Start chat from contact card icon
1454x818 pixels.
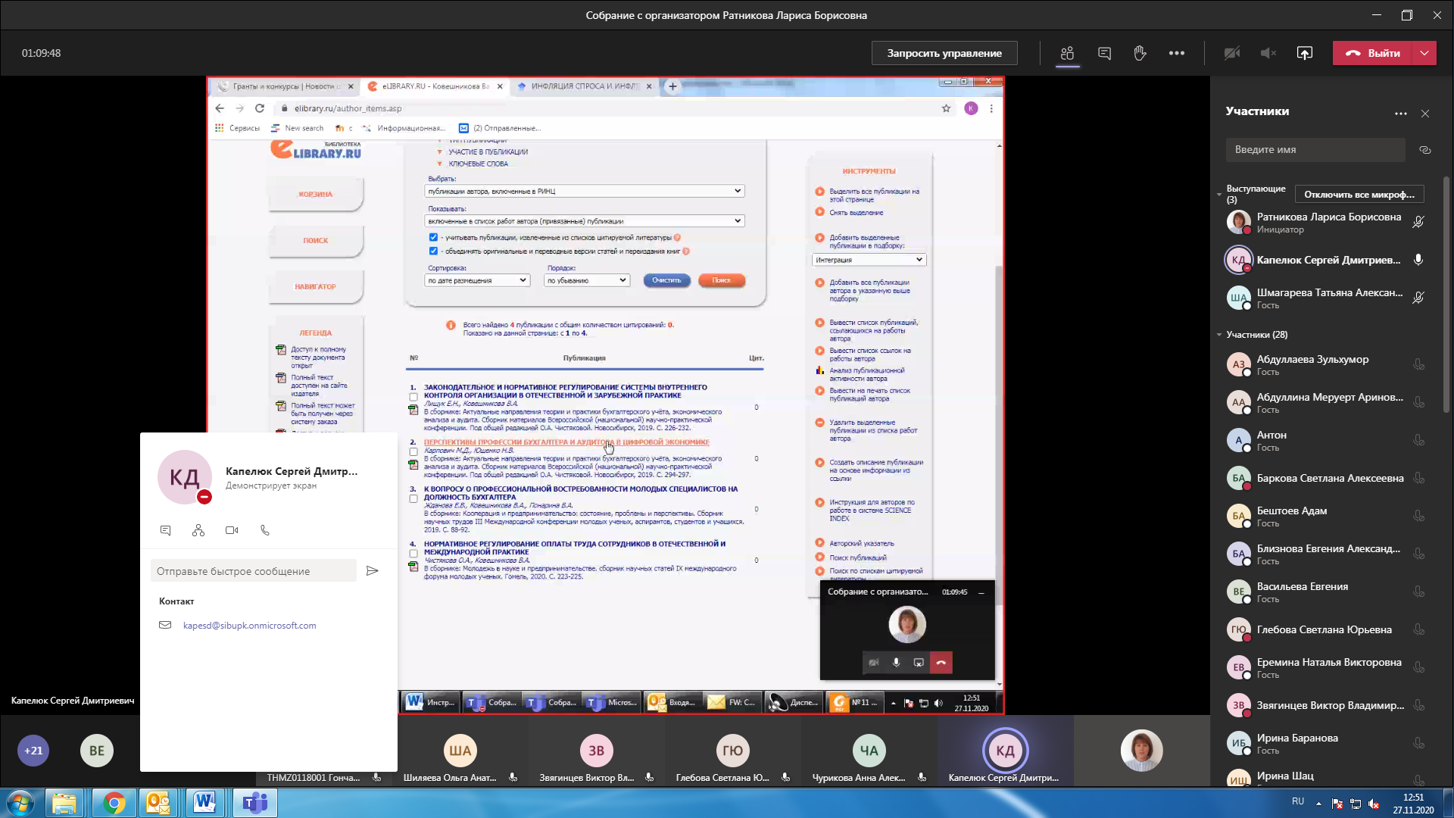165,530
